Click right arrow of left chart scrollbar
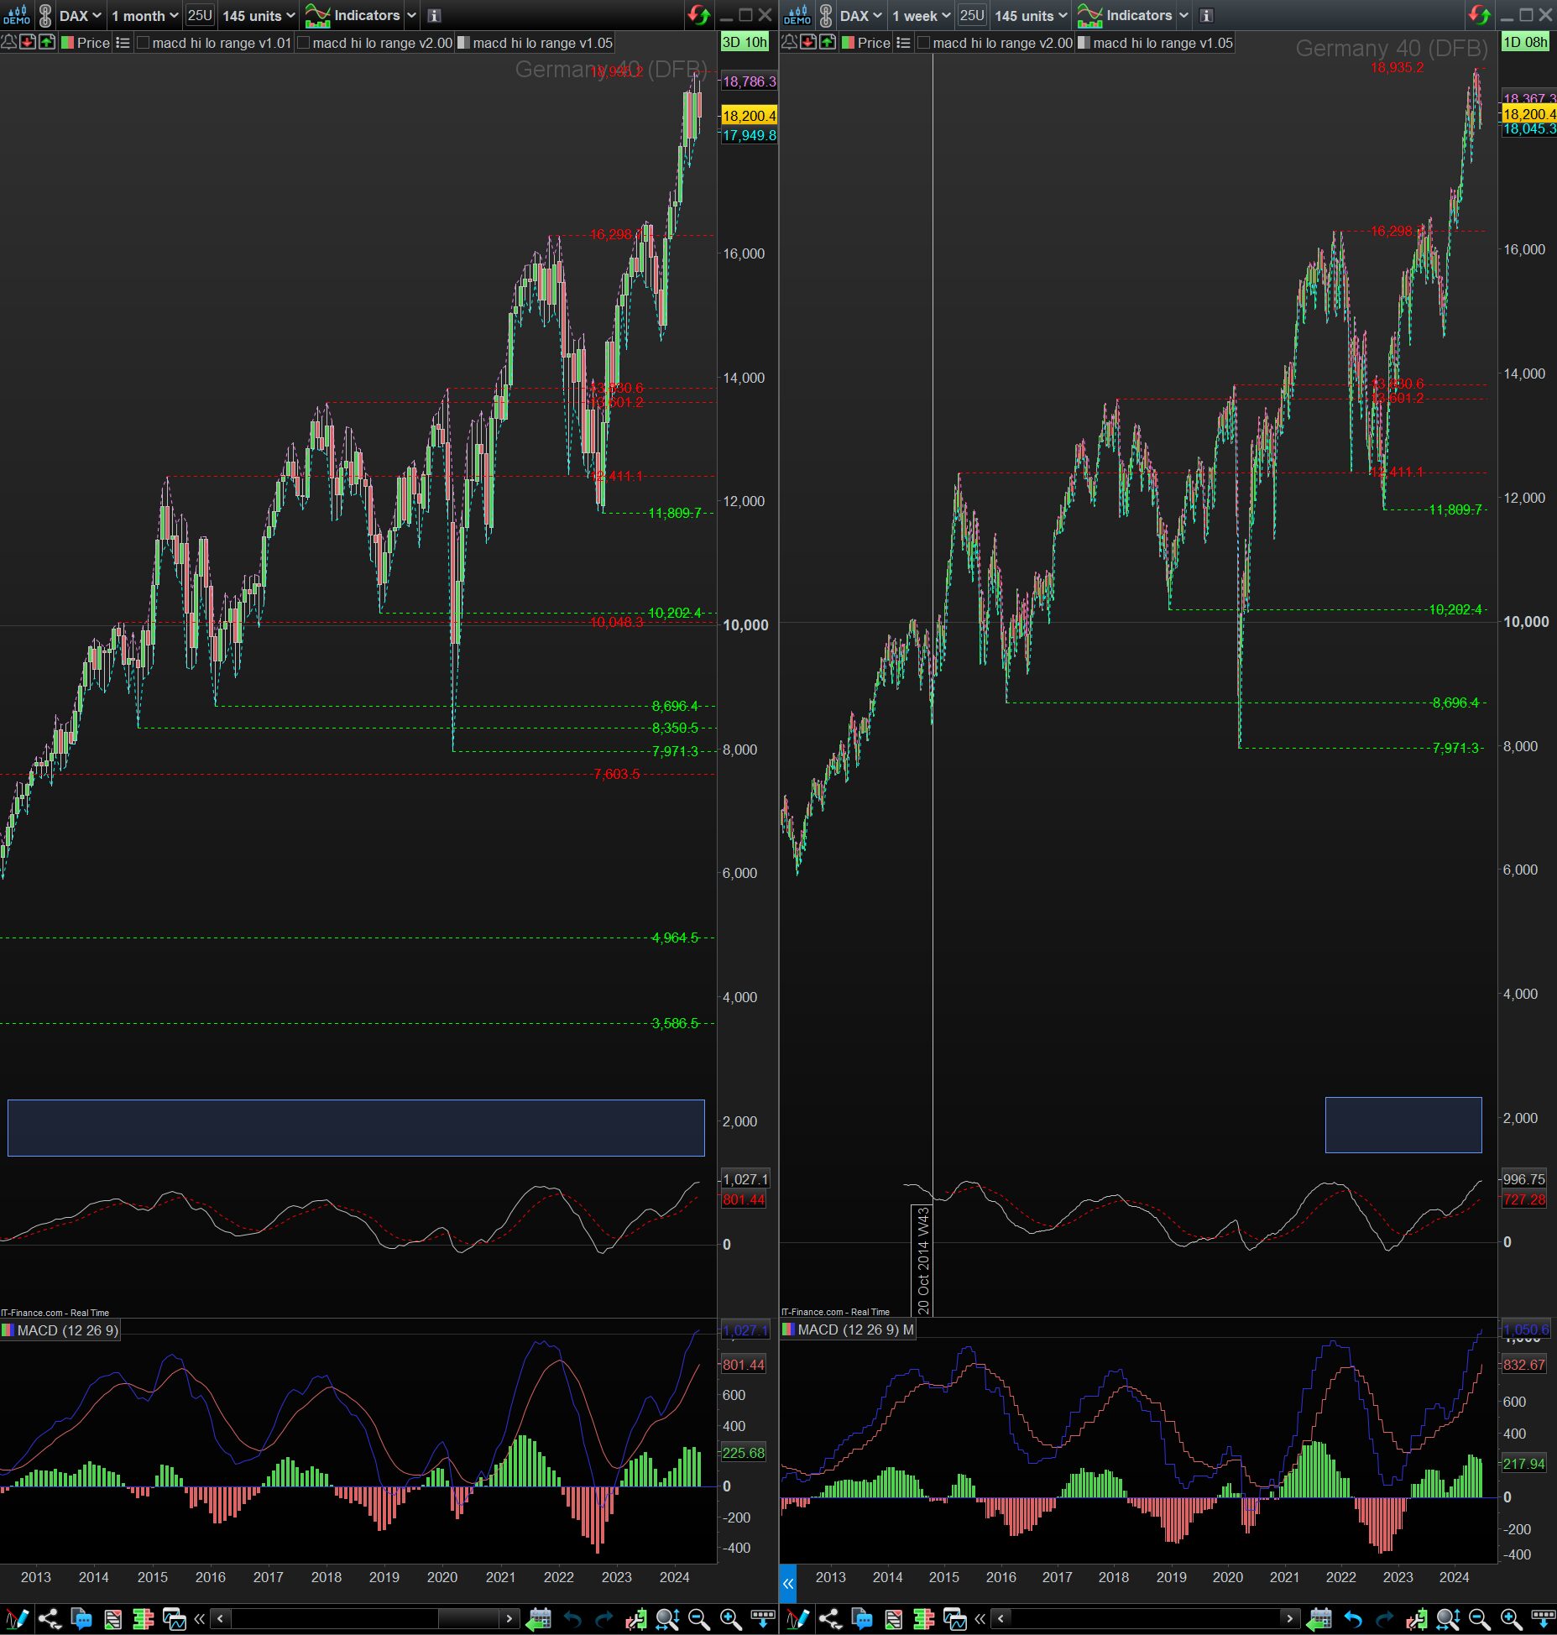This screenshot has width=1557, height=1635. tap(509, 1618)
